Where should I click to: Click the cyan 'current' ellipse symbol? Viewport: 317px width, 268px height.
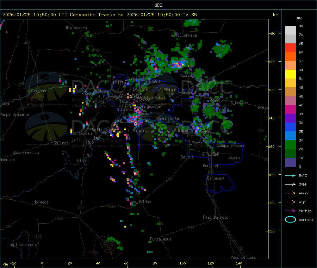(x=290, y=219)
